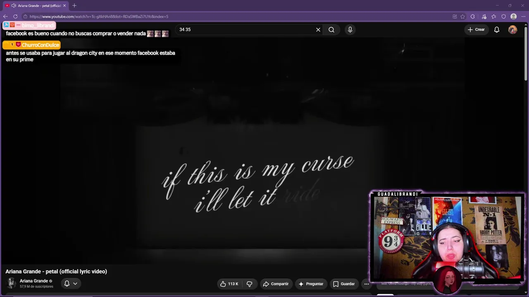529x297 pixels.
Task: Click the Preguntar button
Action: coord(311,284)
